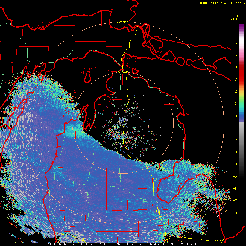Viewport: 246px width, 246px height.
Task: Click the TH threshold label
Action: pos(235,213)
